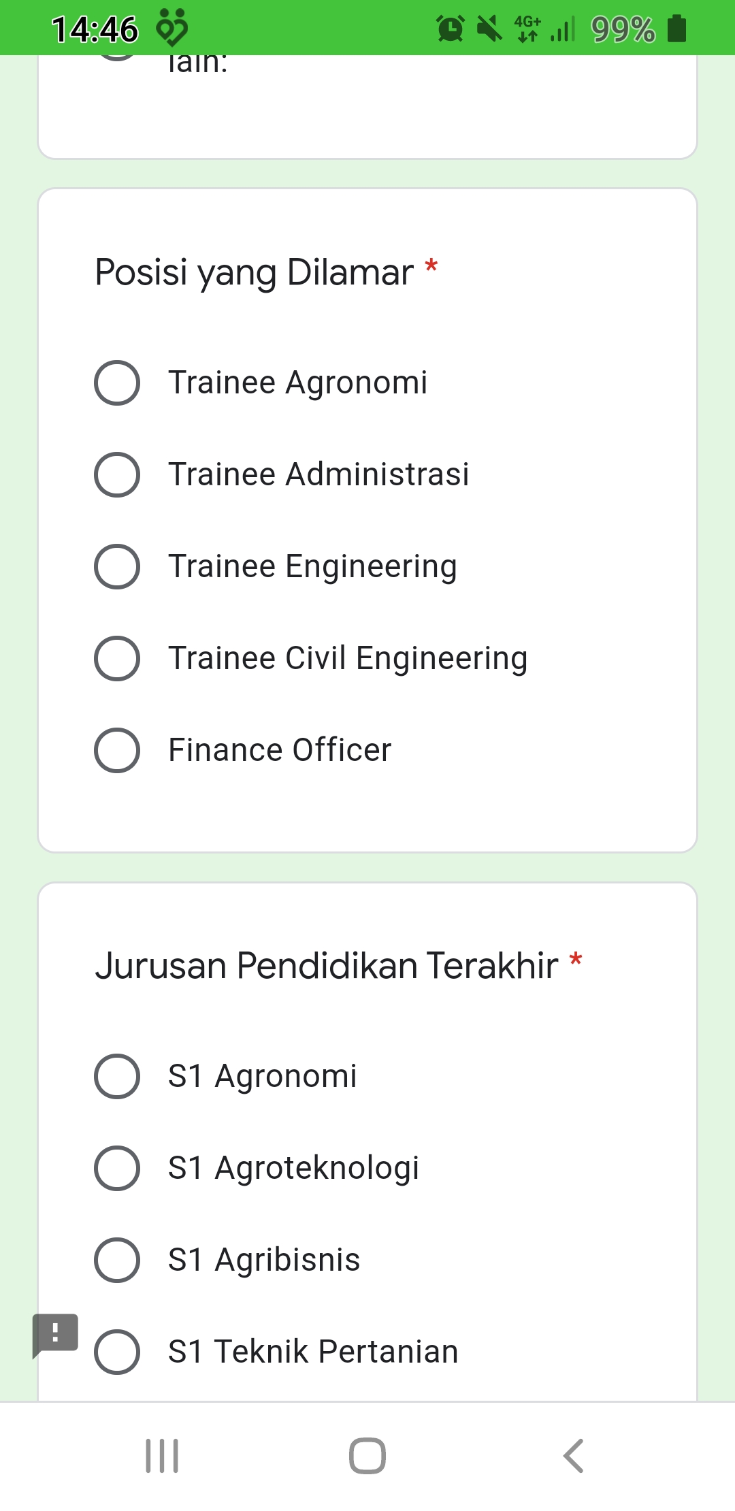735x1511 pixels.
Task: Choose the S1 Agroteknologi option
Action: click(x=117, y=1168)
